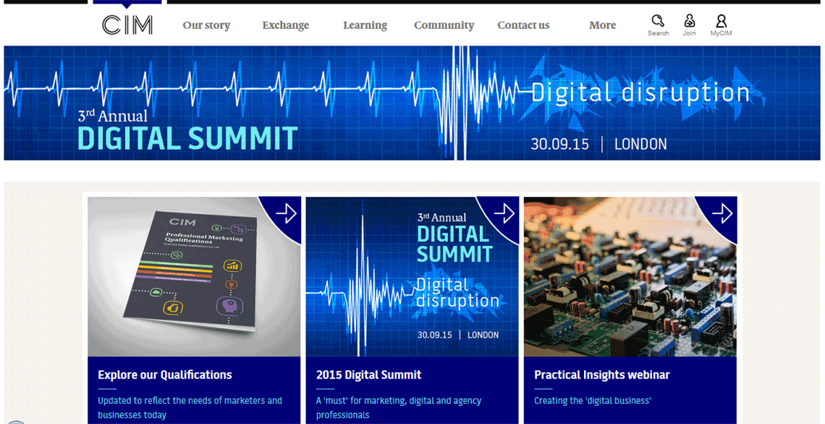Expand the Community menu
The height and width of the screenshot is (424, 825).
[x=444, y=25]
